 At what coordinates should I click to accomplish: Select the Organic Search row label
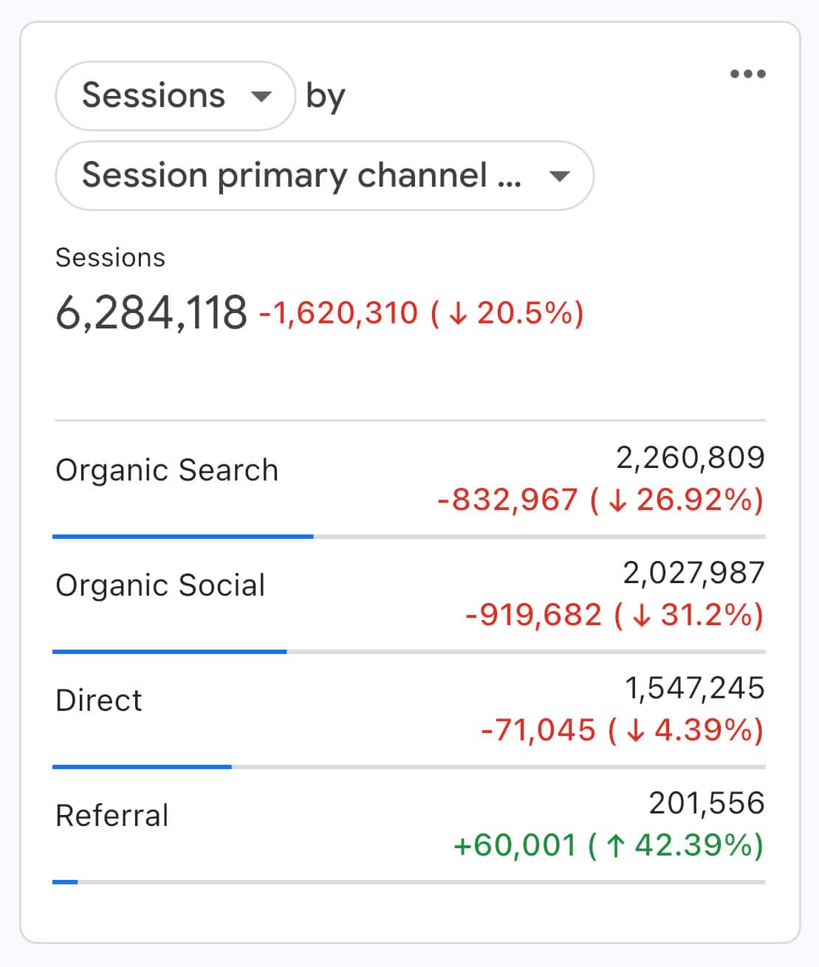point(167,470)
